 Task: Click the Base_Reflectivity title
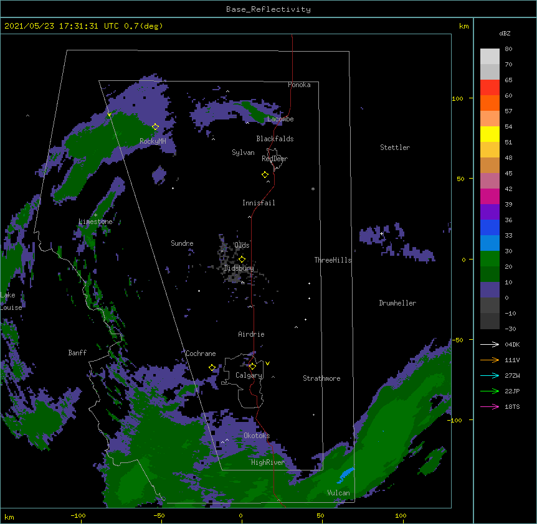[268, 9]
